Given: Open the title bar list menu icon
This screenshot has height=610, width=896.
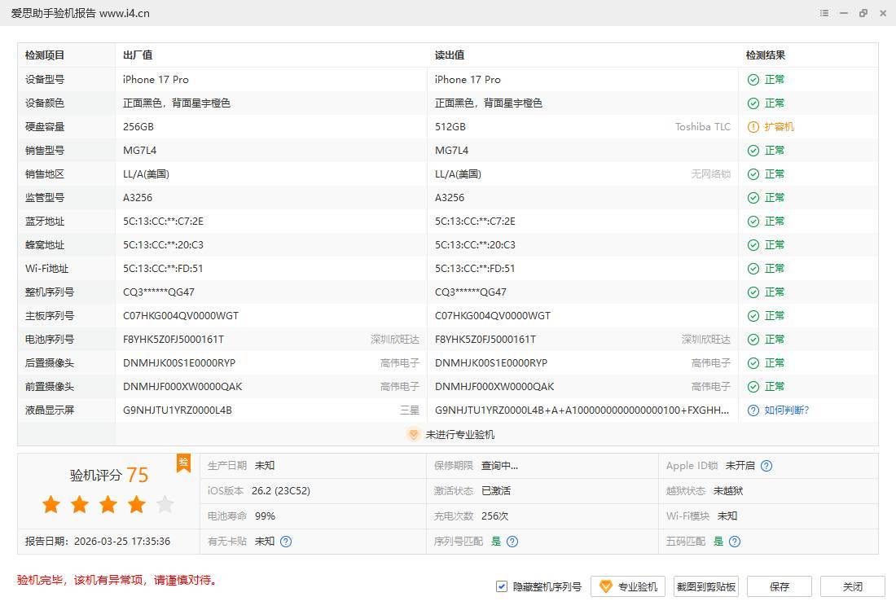Looking at the screenshot, I should [x=824, y=13].
